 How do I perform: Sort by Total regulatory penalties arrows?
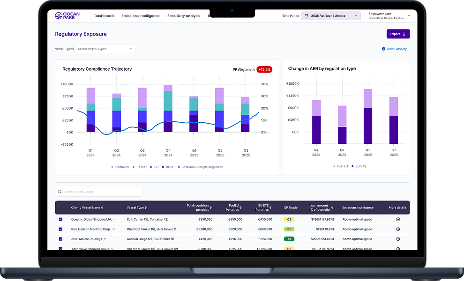click(210, 207)
